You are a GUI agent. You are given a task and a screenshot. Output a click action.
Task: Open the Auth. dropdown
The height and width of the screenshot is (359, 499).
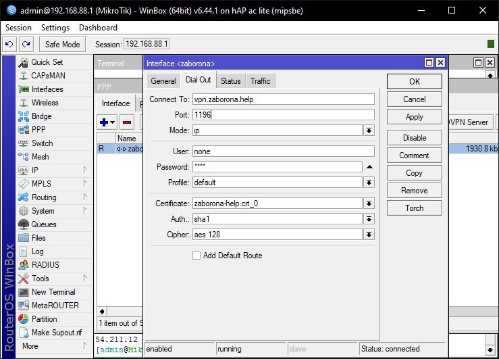pos(369,219)
